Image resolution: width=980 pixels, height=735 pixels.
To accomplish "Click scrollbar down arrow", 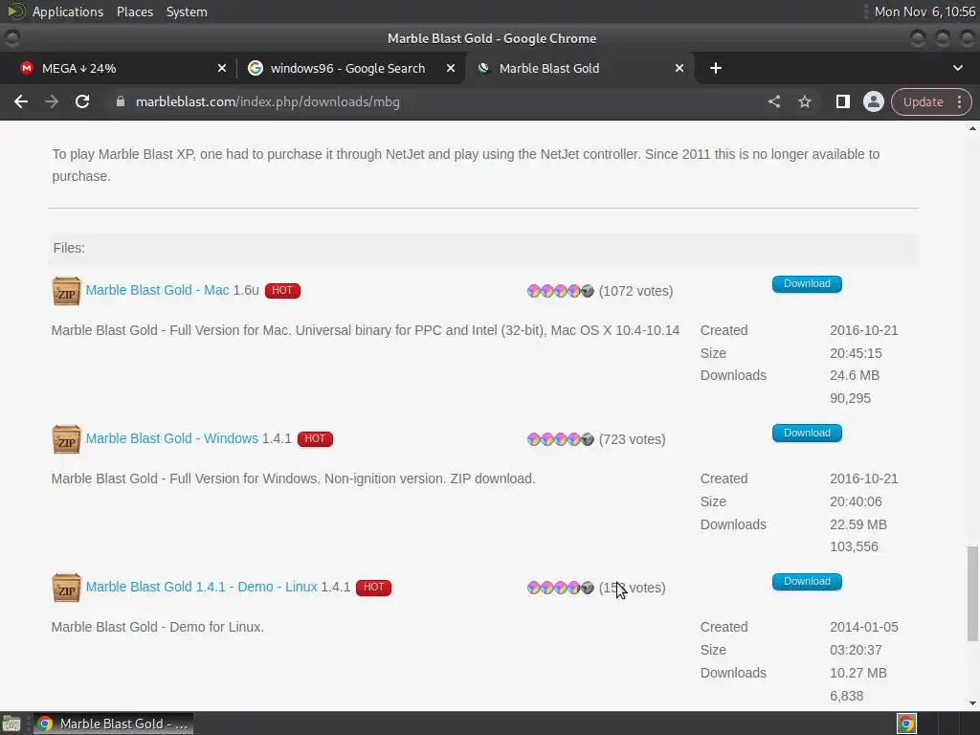I will pyautogui.click(x=972, y=703).
